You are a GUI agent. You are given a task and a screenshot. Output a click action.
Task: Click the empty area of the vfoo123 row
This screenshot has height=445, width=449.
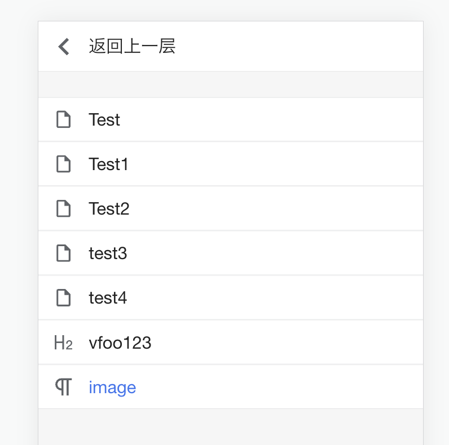(x=287, y=342)
